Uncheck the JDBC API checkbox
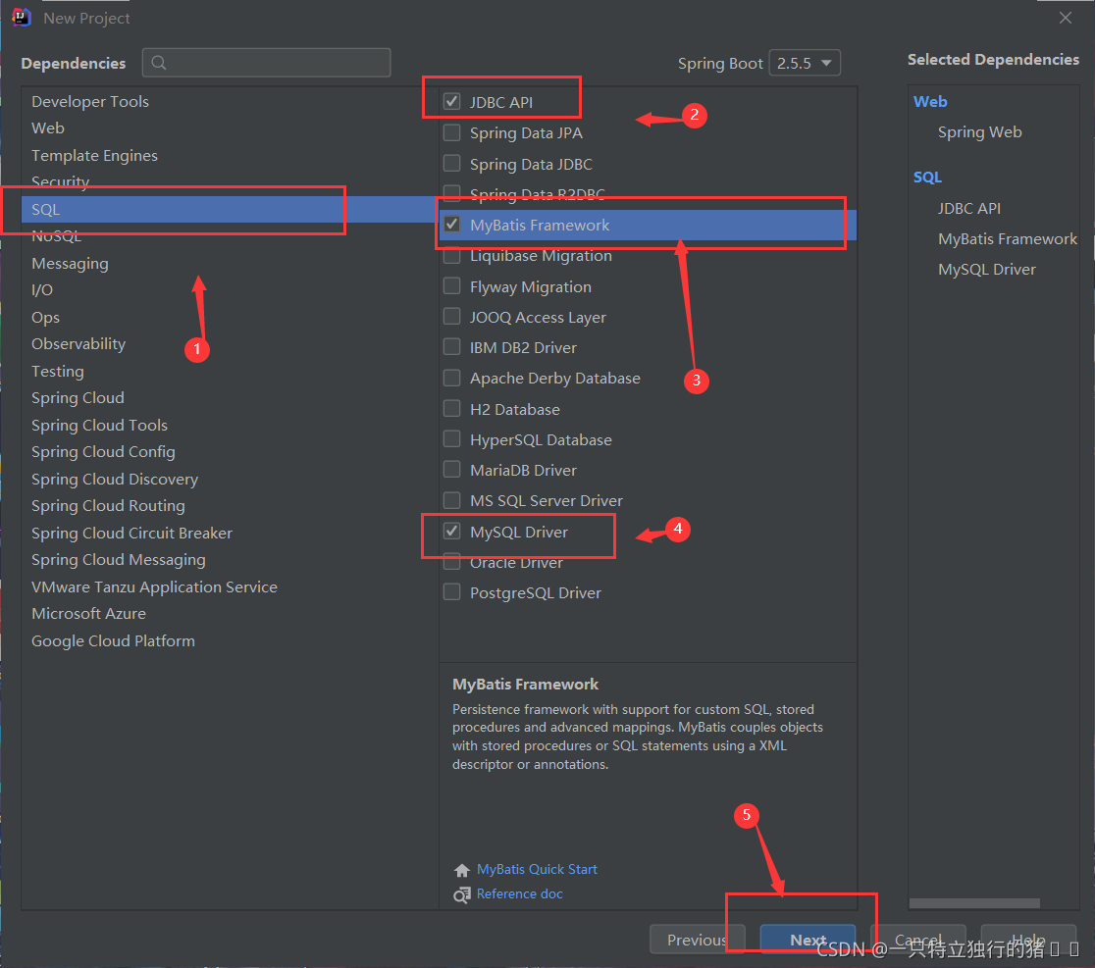Image resolution: width=1095 pixels, height=968 pixels. [451, 102]
